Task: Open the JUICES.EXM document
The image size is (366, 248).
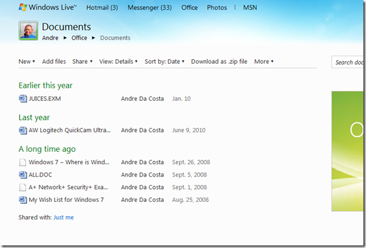Action: (x=45, y=99)
